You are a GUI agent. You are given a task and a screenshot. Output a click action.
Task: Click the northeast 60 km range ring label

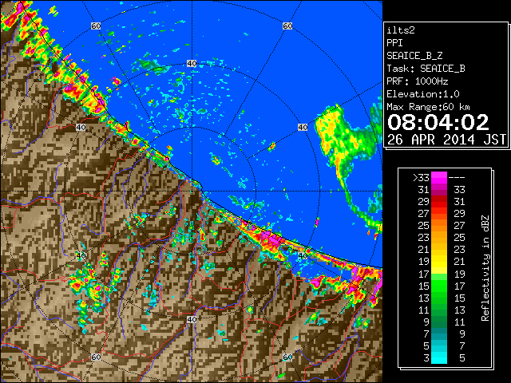(x=287, y=26)
